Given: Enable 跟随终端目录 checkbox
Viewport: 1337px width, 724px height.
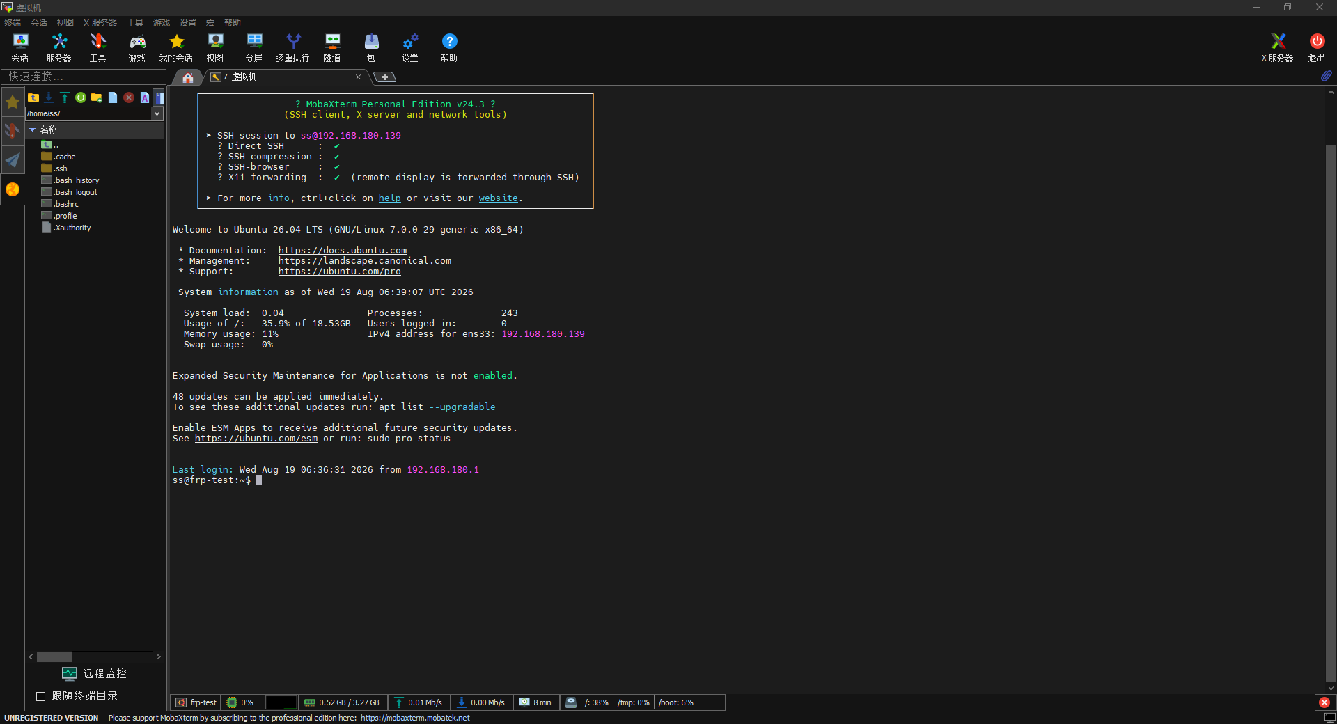Looking at the screenshot, I should [40, 696].
